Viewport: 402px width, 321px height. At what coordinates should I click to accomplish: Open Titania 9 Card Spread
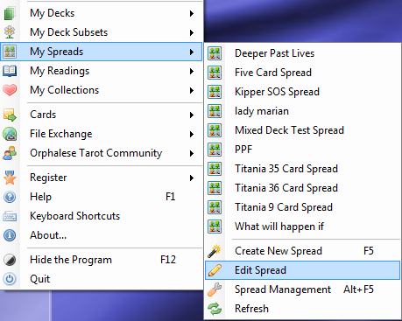(302, 207)
